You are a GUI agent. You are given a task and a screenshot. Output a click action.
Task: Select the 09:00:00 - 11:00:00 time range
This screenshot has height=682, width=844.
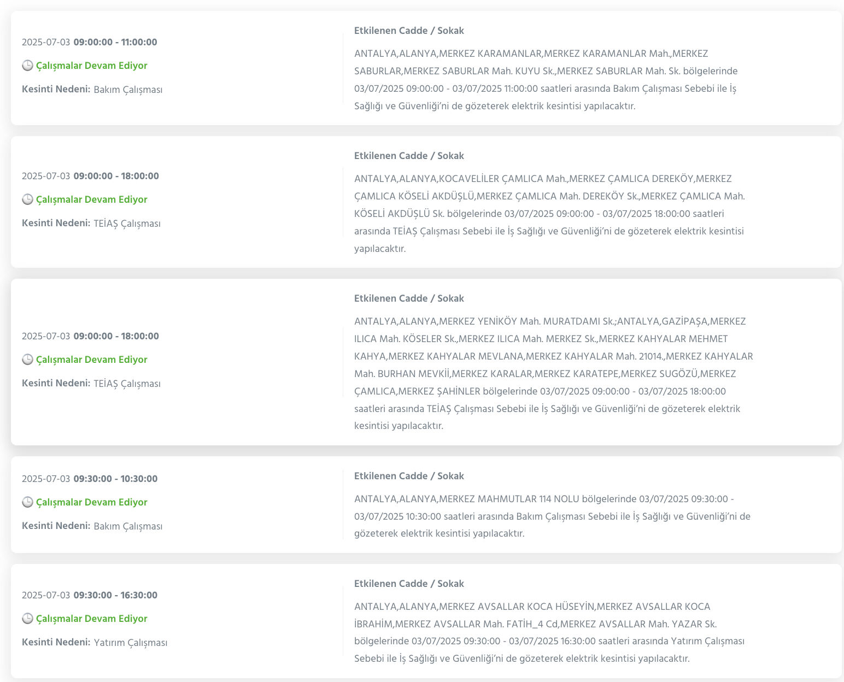(115, 42)
